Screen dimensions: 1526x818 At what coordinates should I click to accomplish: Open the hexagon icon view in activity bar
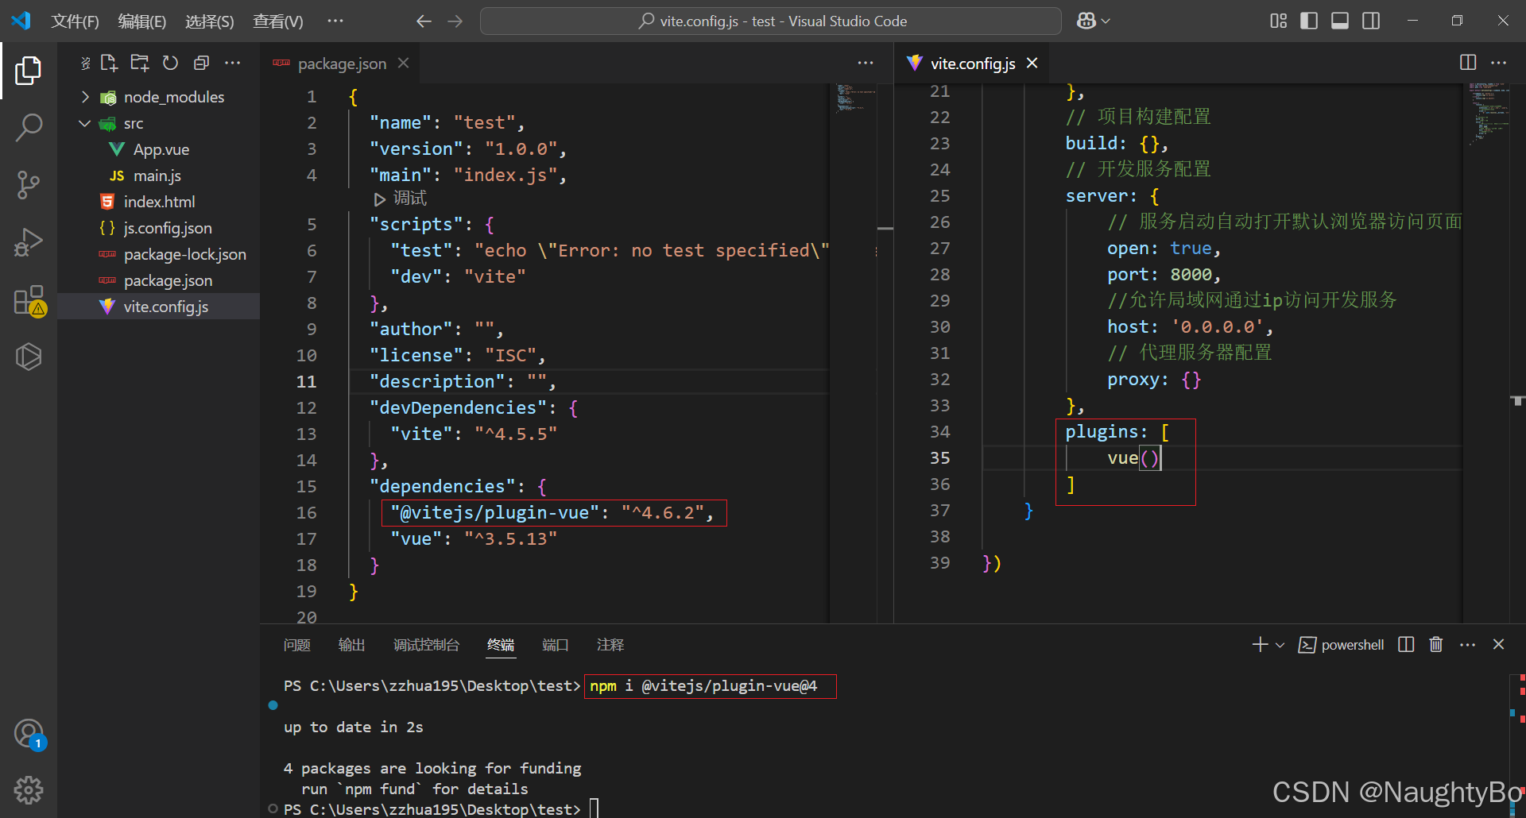click(x=29, y=357)
